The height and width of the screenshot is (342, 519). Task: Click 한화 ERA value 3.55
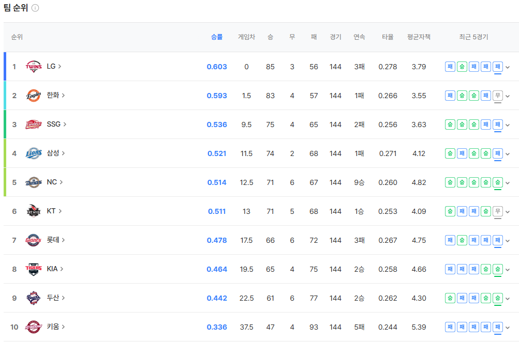coord(419,96)
